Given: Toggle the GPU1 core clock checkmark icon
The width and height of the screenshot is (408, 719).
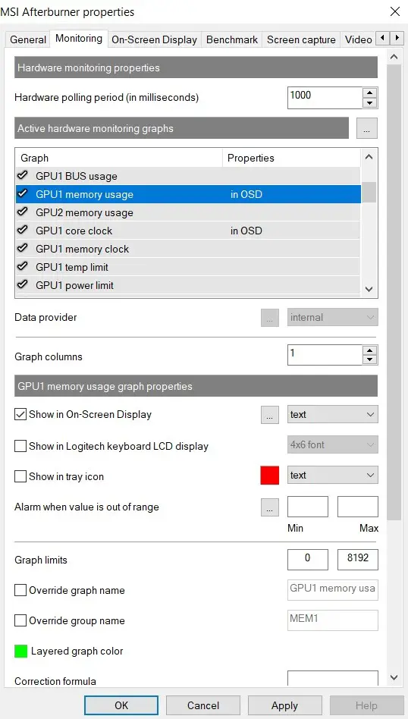Looking at the screenshot, I should click(x=22, y=231).
